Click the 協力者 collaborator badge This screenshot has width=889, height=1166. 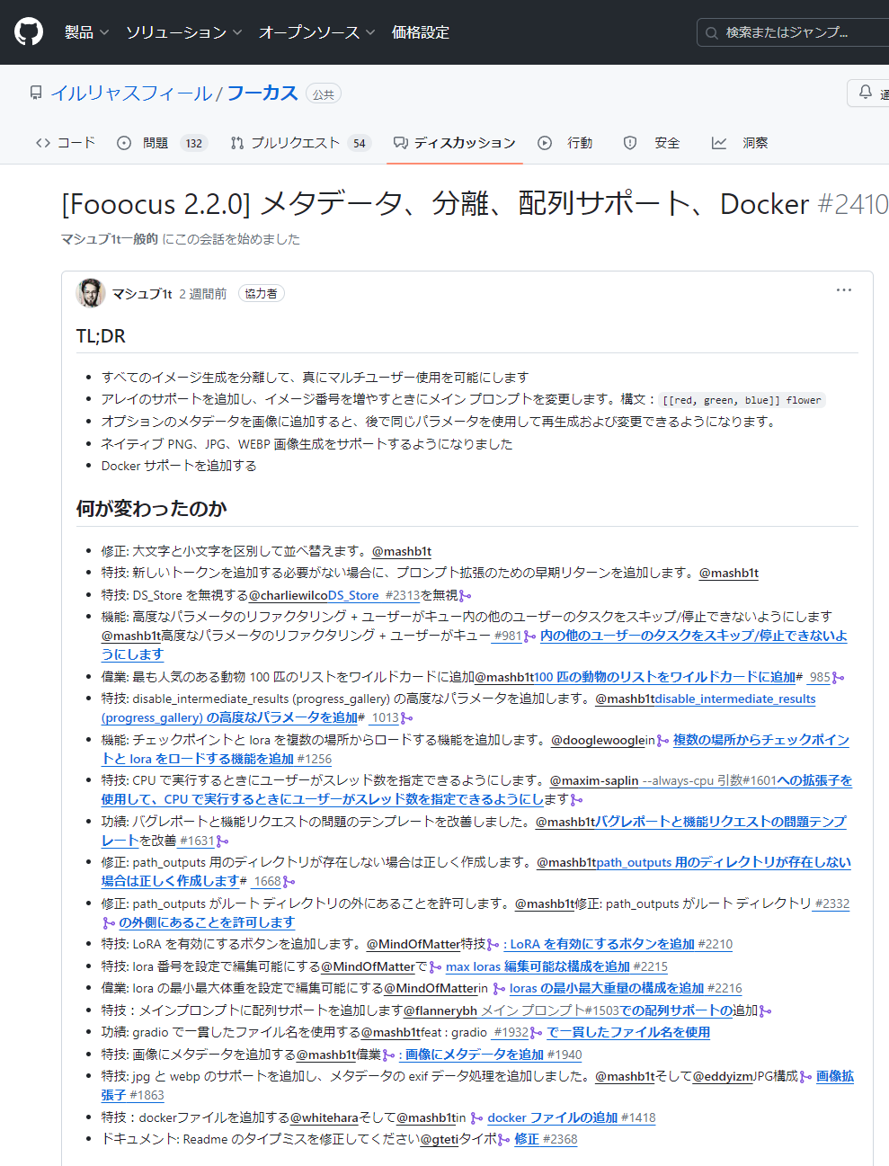(x=262, y=293)
